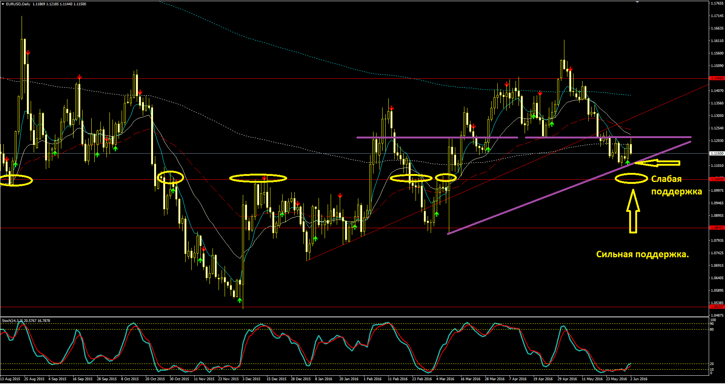Click the red price label 1.05207
725x384 pixels.
click(x=717, y=307)
